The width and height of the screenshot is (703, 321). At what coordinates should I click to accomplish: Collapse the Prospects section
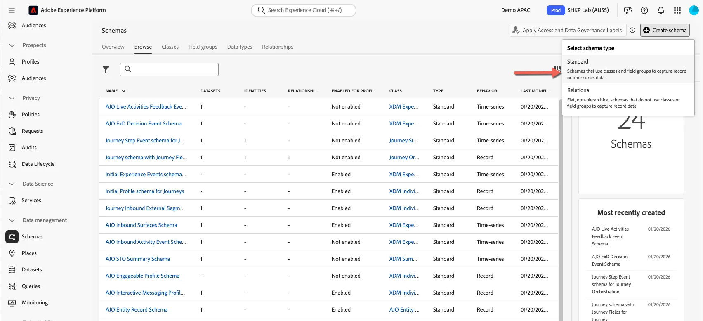pyautogui.click(x=12, y=45)
